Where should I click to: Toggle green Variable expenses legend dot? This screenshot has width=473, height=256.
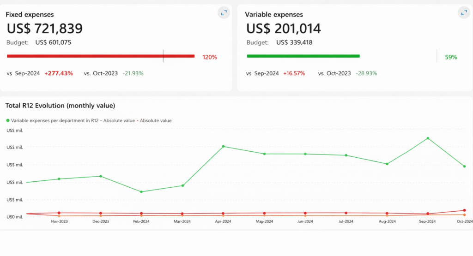(8, 120)
